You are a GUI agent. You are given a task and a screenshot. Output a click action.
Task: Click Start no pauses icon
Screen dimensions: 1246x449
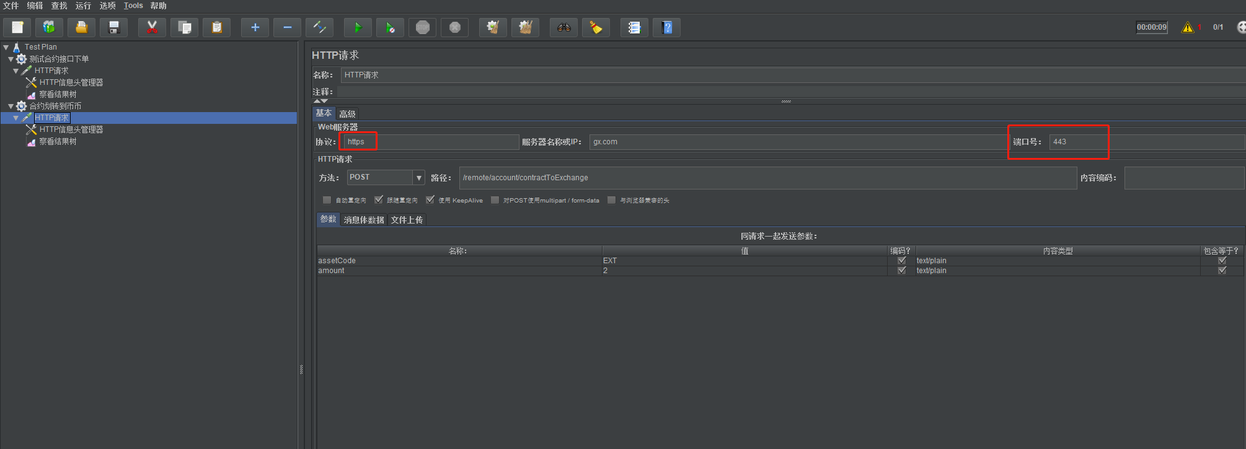(x=390, y=27)
